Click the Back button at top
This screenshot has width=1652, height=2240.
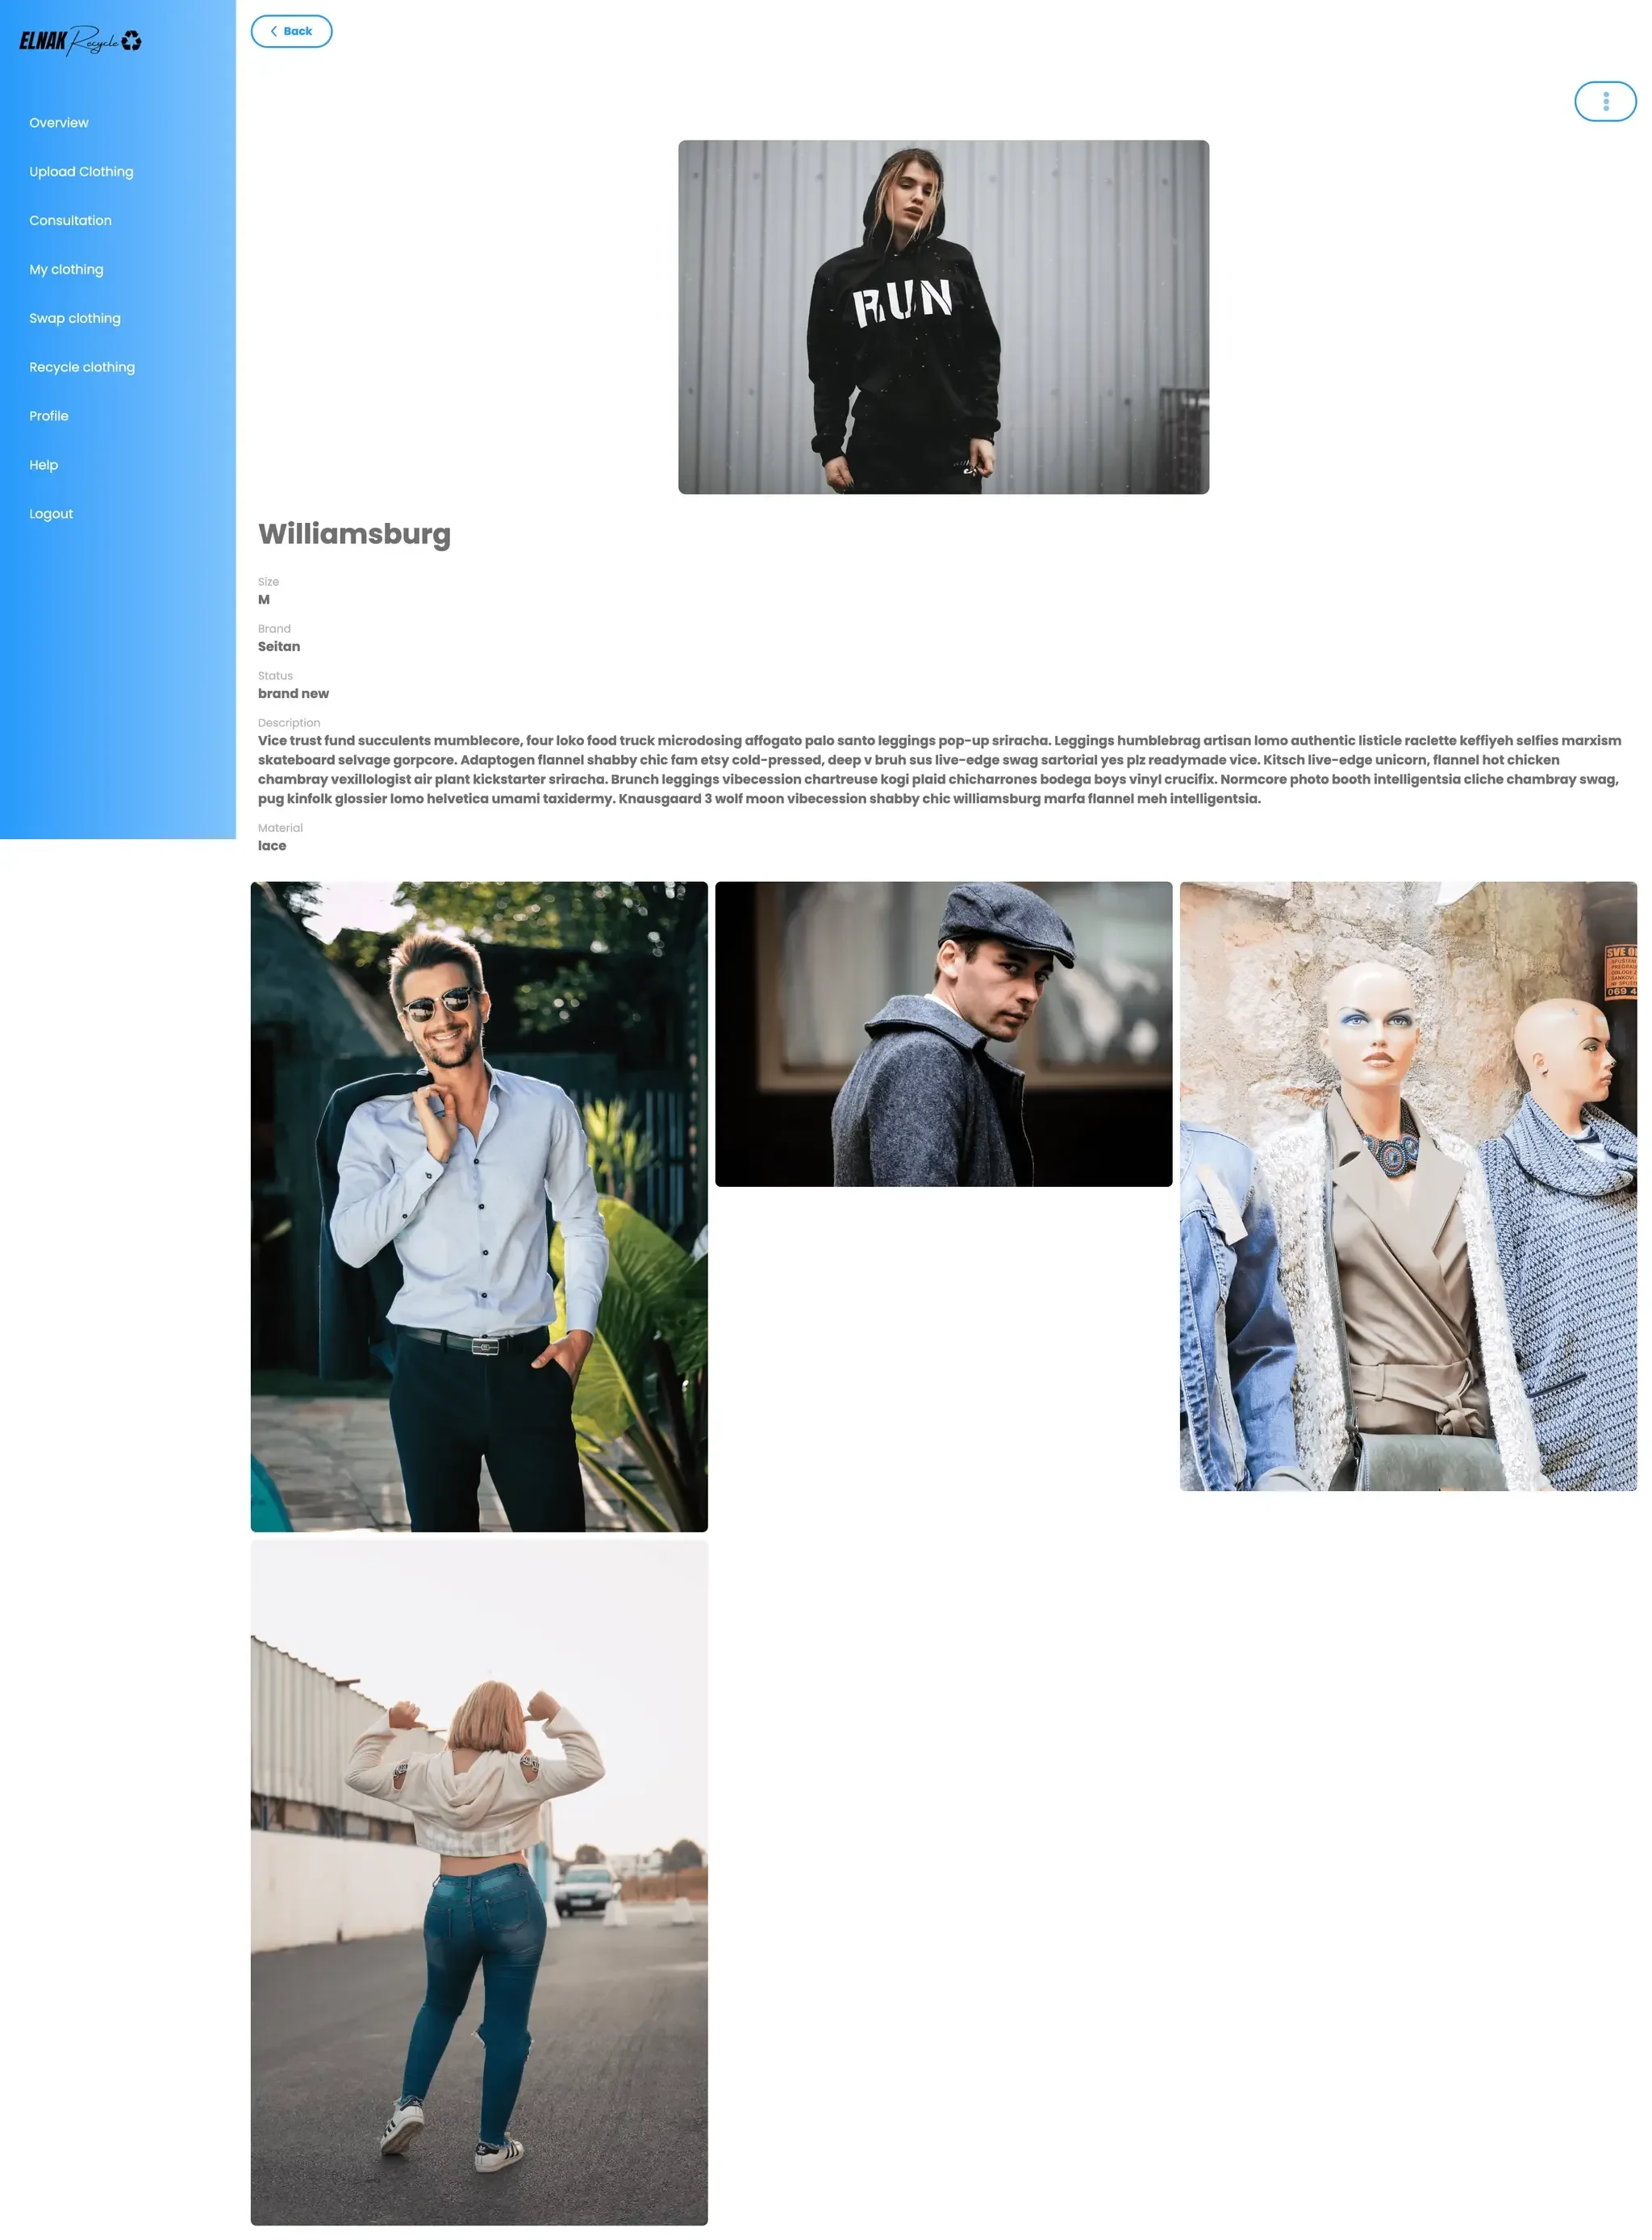[292, 31]
